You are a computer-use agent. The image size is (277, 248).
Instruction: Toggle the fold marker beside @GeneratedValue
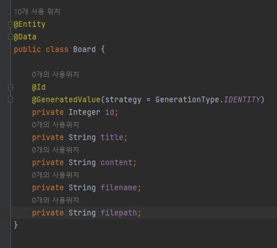tap(10, 99)
